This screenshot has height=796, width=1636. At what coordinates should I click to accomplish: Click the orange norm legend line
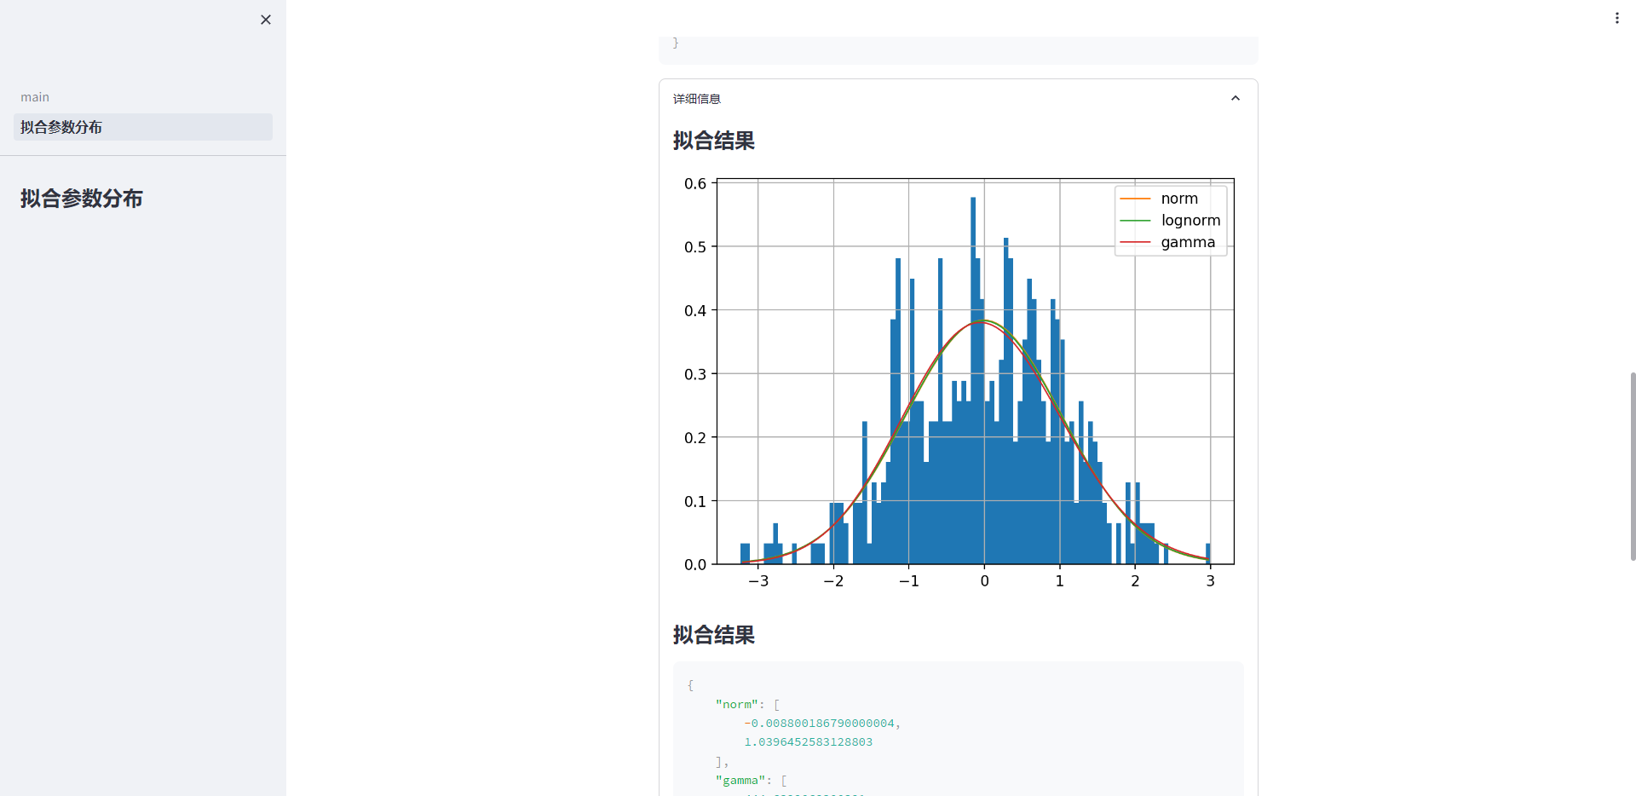pyautogui.click(x=1135, y=199)
